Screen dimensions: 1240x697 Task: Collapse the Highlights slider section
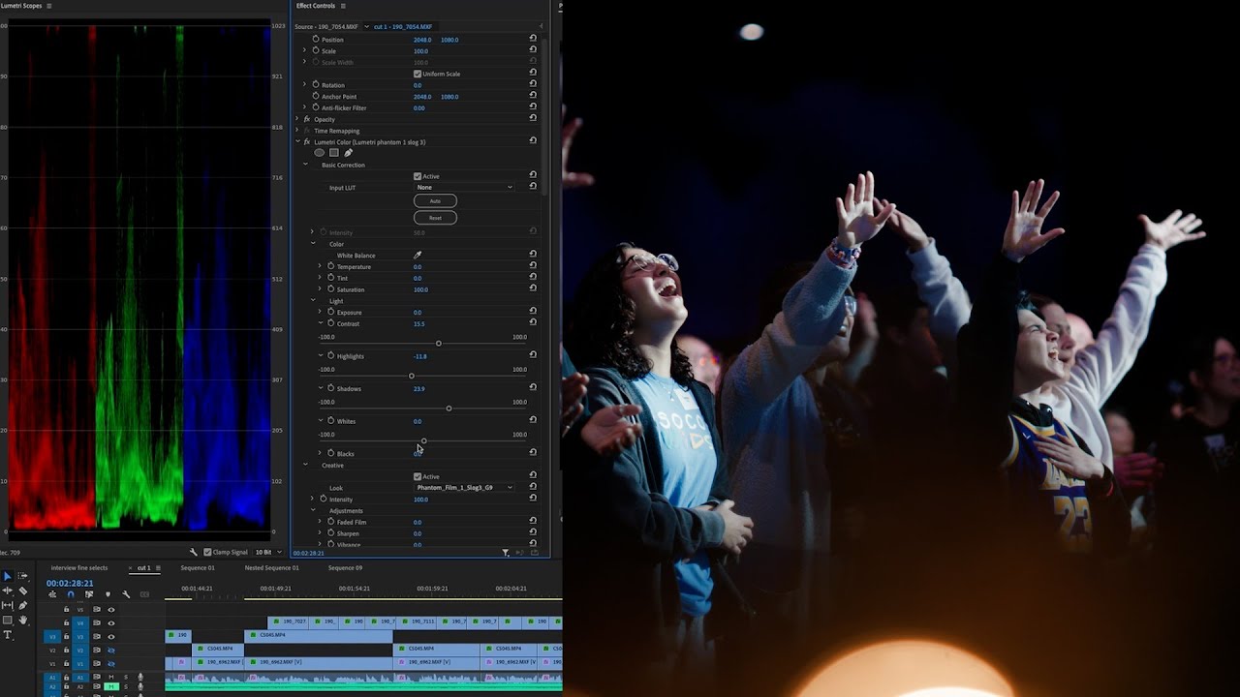coord(320,355)
